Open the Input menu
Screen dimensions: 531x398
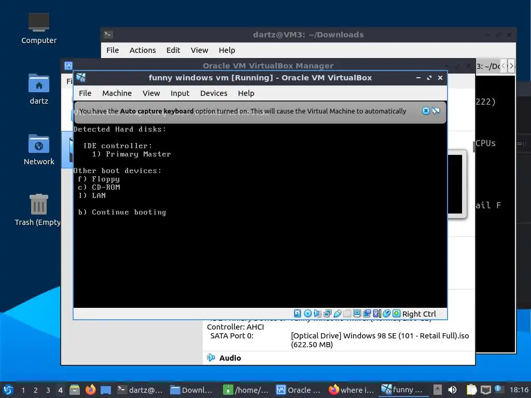pyautogui.click(x=180, y=93)
